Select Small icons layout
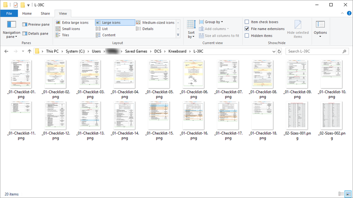Image resolution: width=353 pixels, height=198 pixels. (x=68, y=29)
